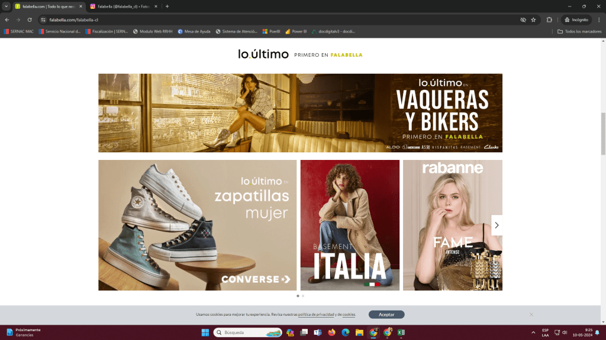Open the Servicio Nacional bookmark
606x340 pixels.
(x=60, y=32)
